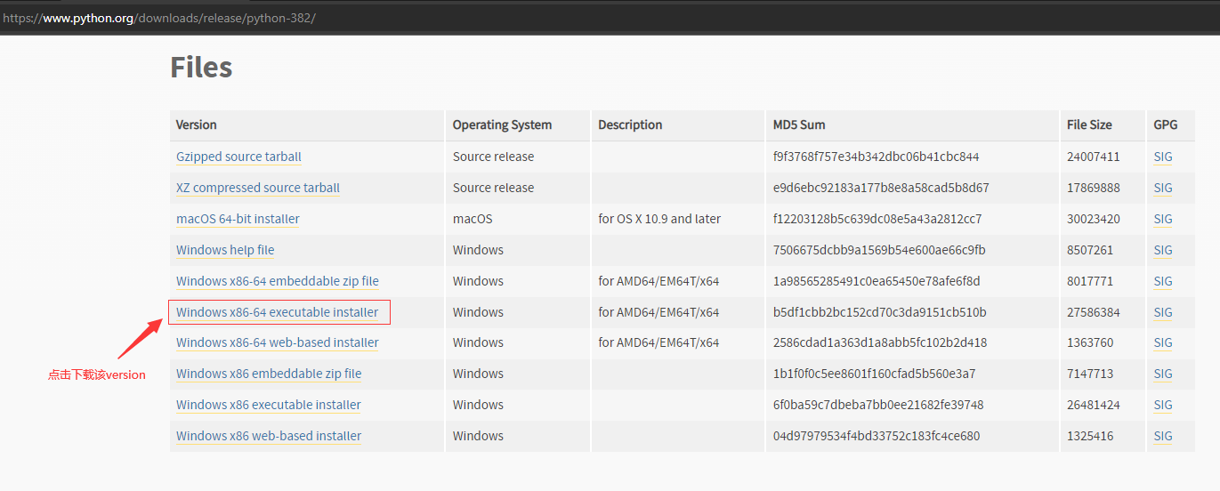Download Windows x86 embeddable zip file

(269, 374)
